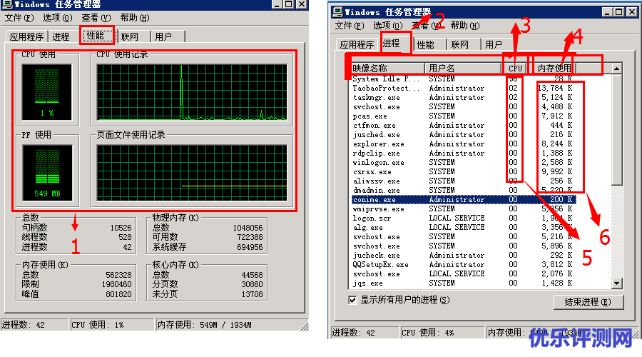642x357 pixels.
Task: Select 性能 tab in left window
Action: point(98,36)
